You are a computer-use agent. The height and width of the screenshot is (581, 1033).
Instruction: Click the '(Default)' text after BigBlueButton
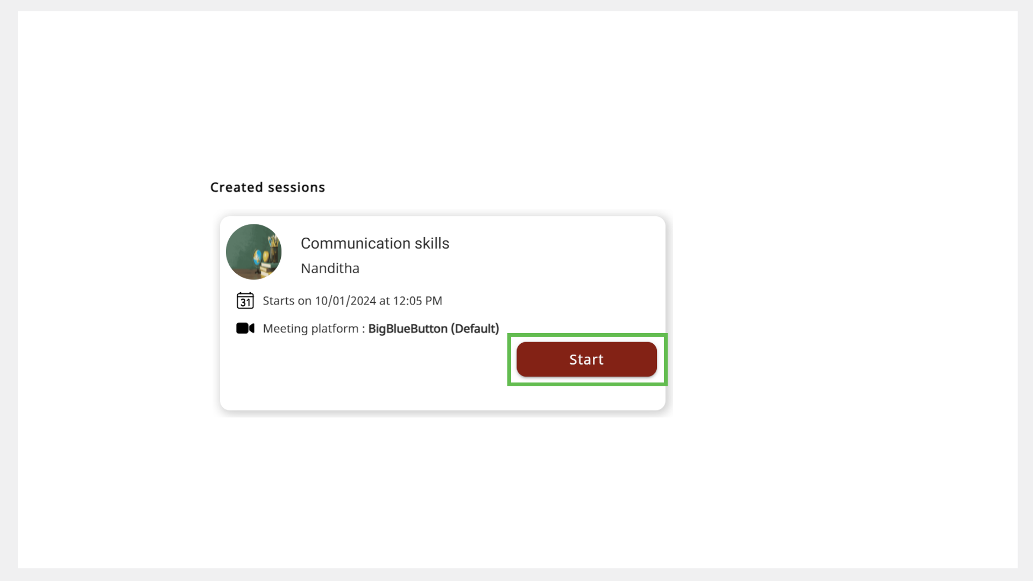(x=475, y=329)
